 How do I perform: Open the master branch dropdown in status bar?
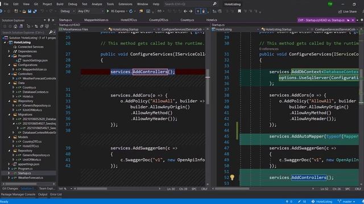(x=346, y=202)
